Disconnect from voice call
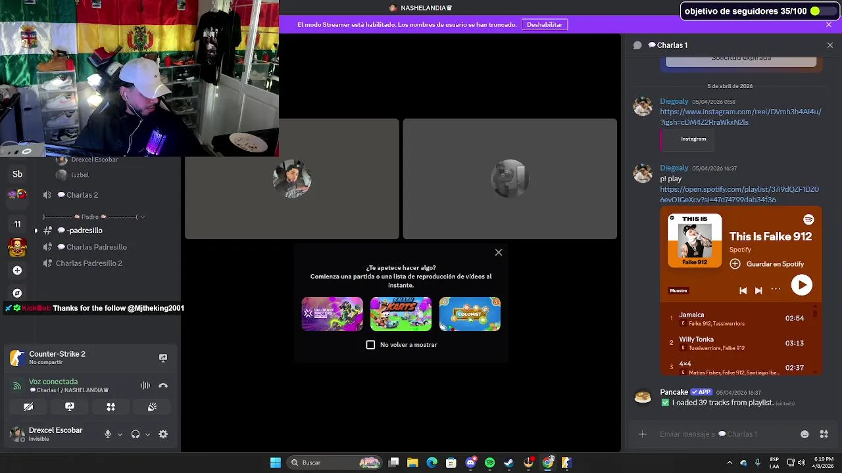The width and height of the screenshot is (842, 473). (x=163, y=386)
